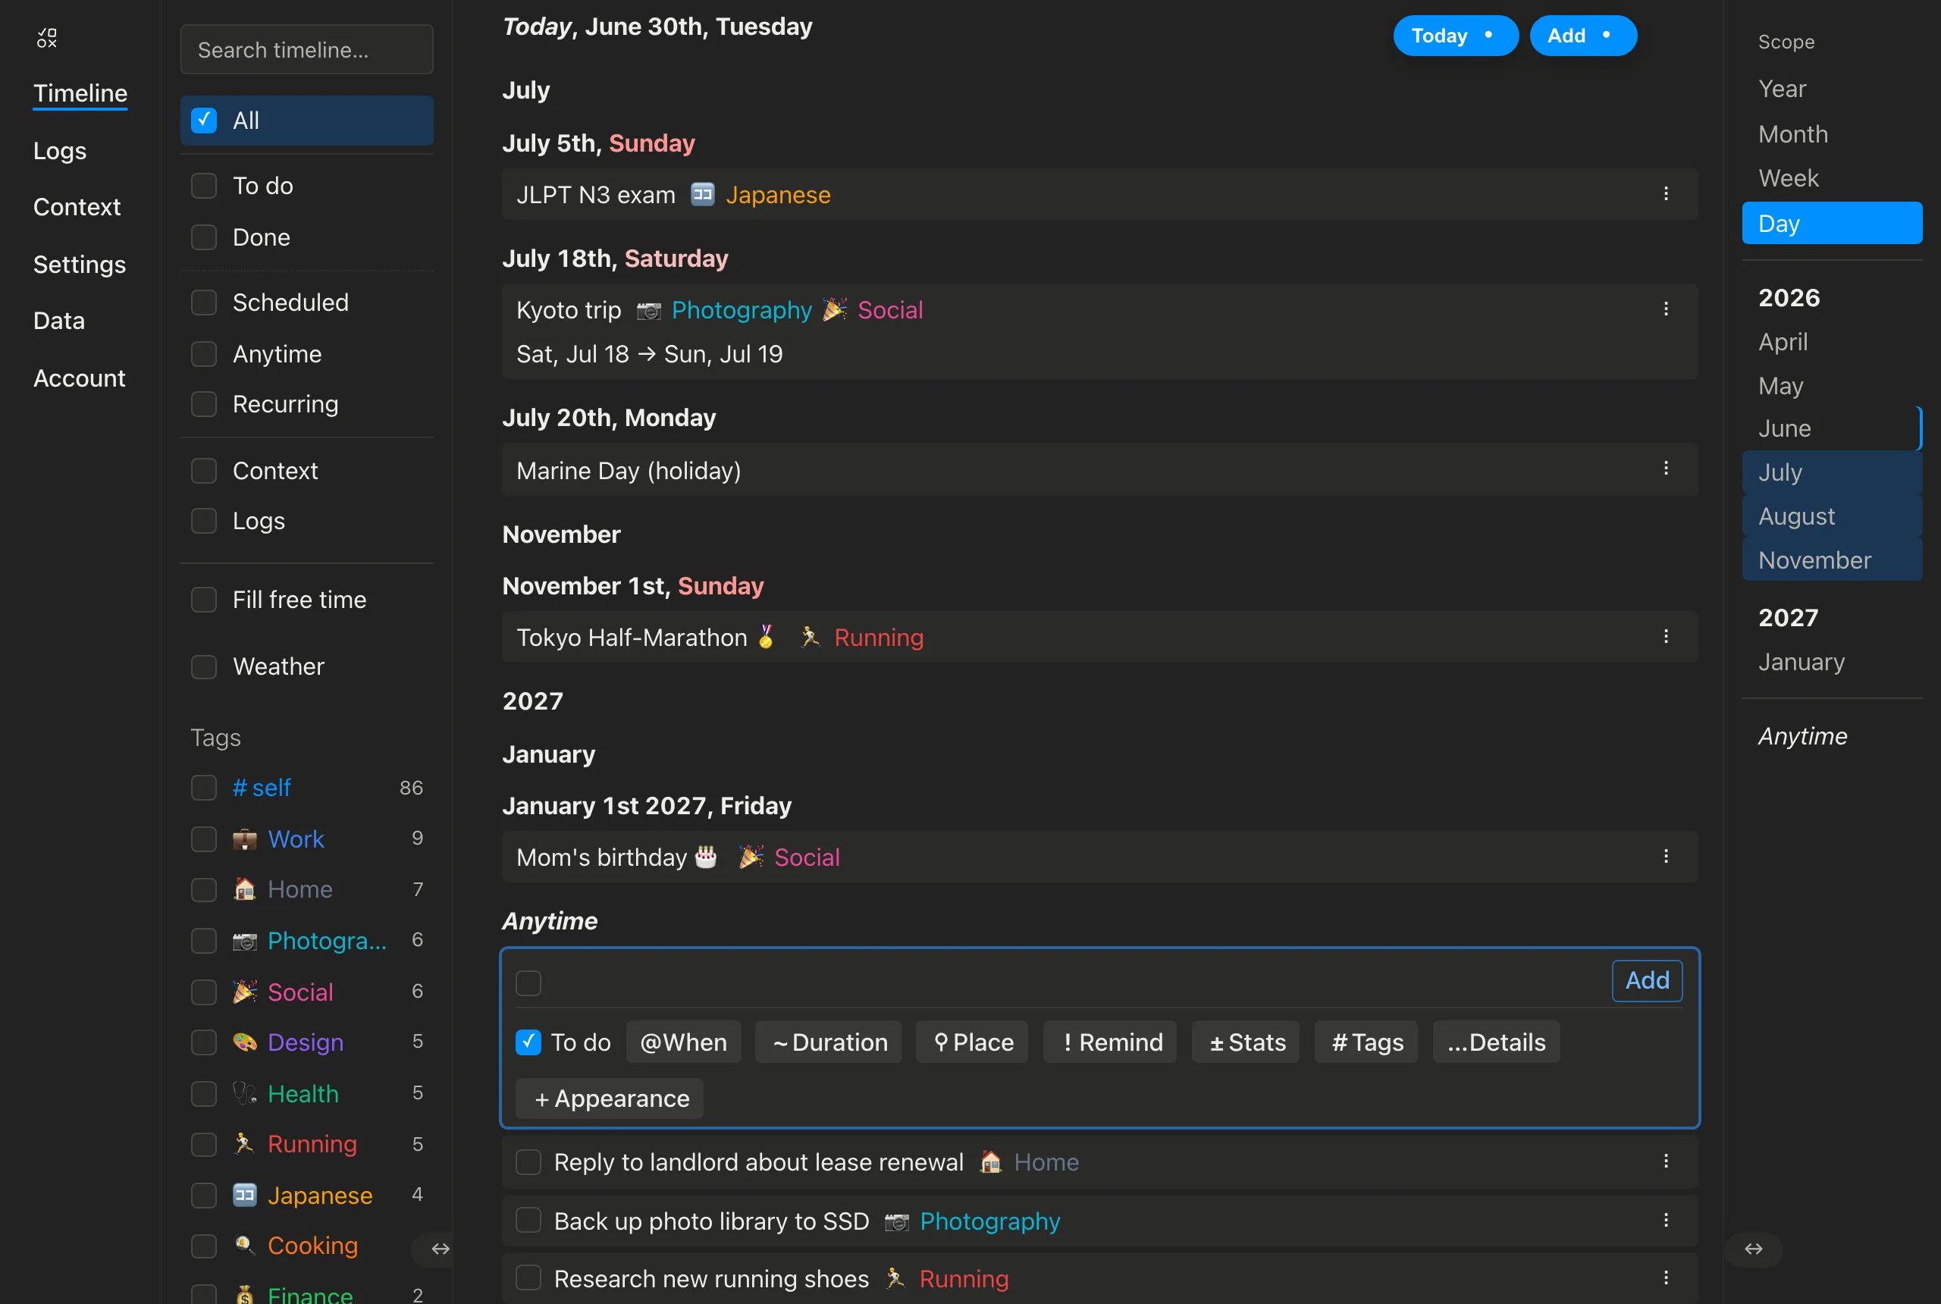Click the stethoscope icon beside Health tag
The height and width of the screenshot is (1304, 1941).
(244, 1092)
